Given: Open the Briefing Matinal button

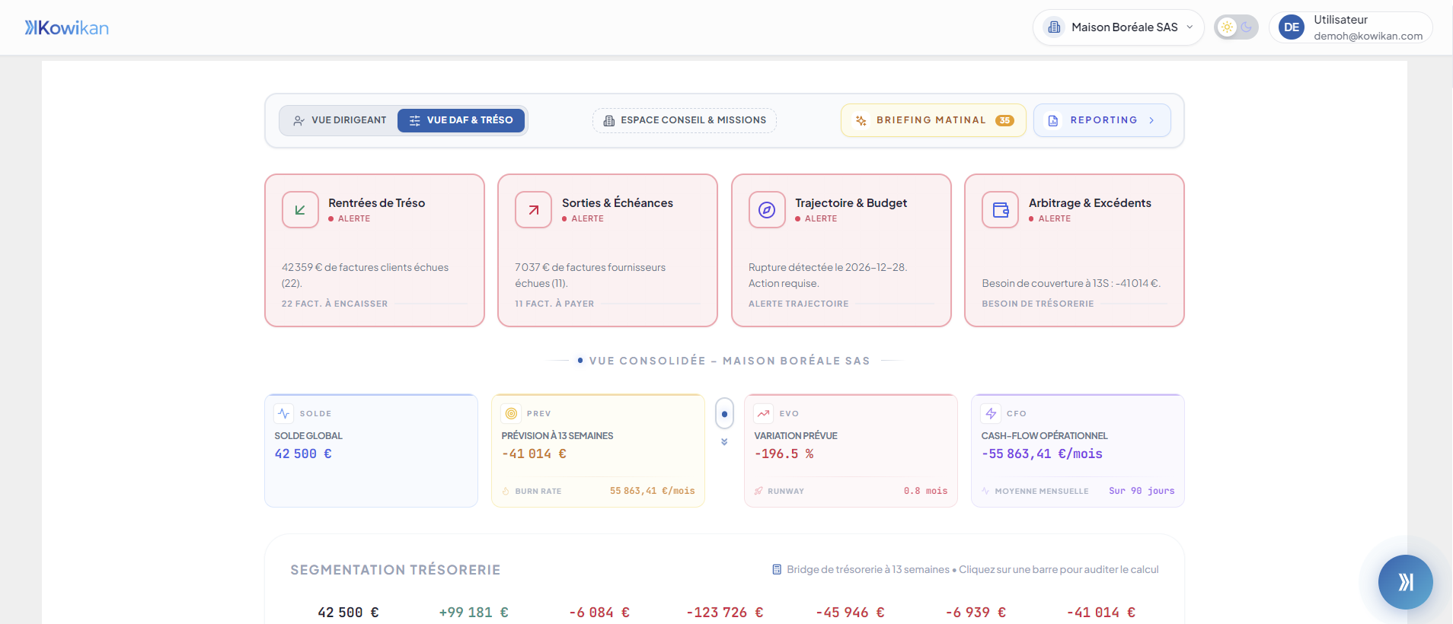Looking at the screenshot, I should click(933, 120).
